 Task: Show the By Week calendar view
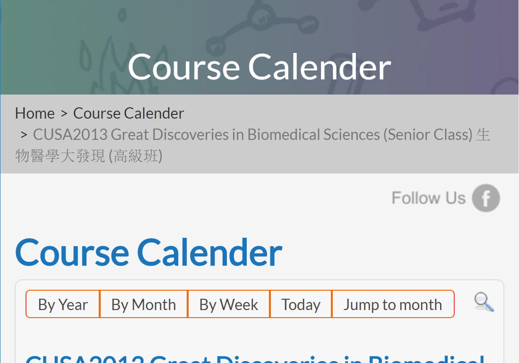coord(229,304)
